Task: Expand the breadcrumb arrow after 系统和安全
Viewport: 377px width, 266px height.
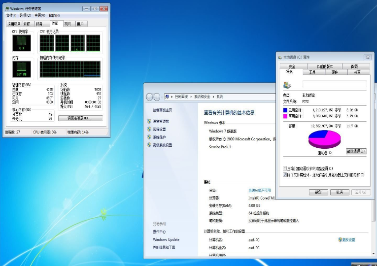Action: click(x=213, y=97)
